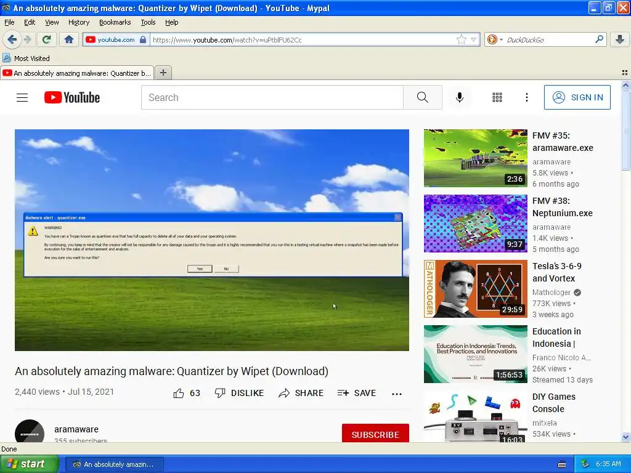
Task: Click the aramaware channel avatar
Action: [x=30, y=431]
